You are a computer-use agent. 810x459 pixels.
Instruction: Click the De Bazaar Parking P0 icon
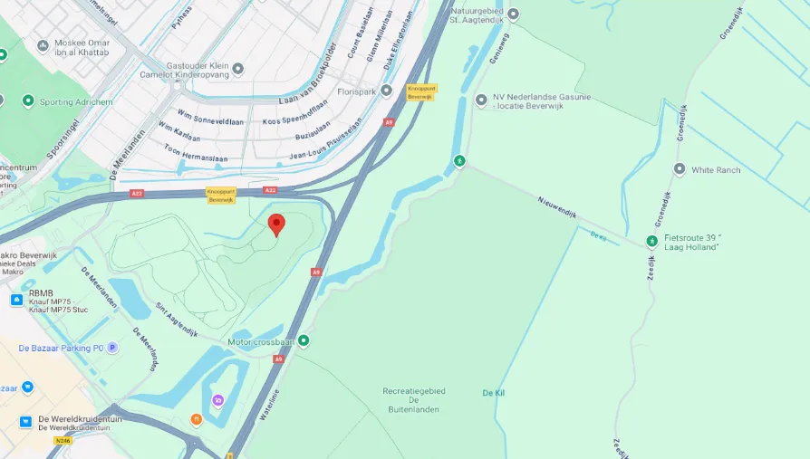pyautogui.click(x=112, y=348)
